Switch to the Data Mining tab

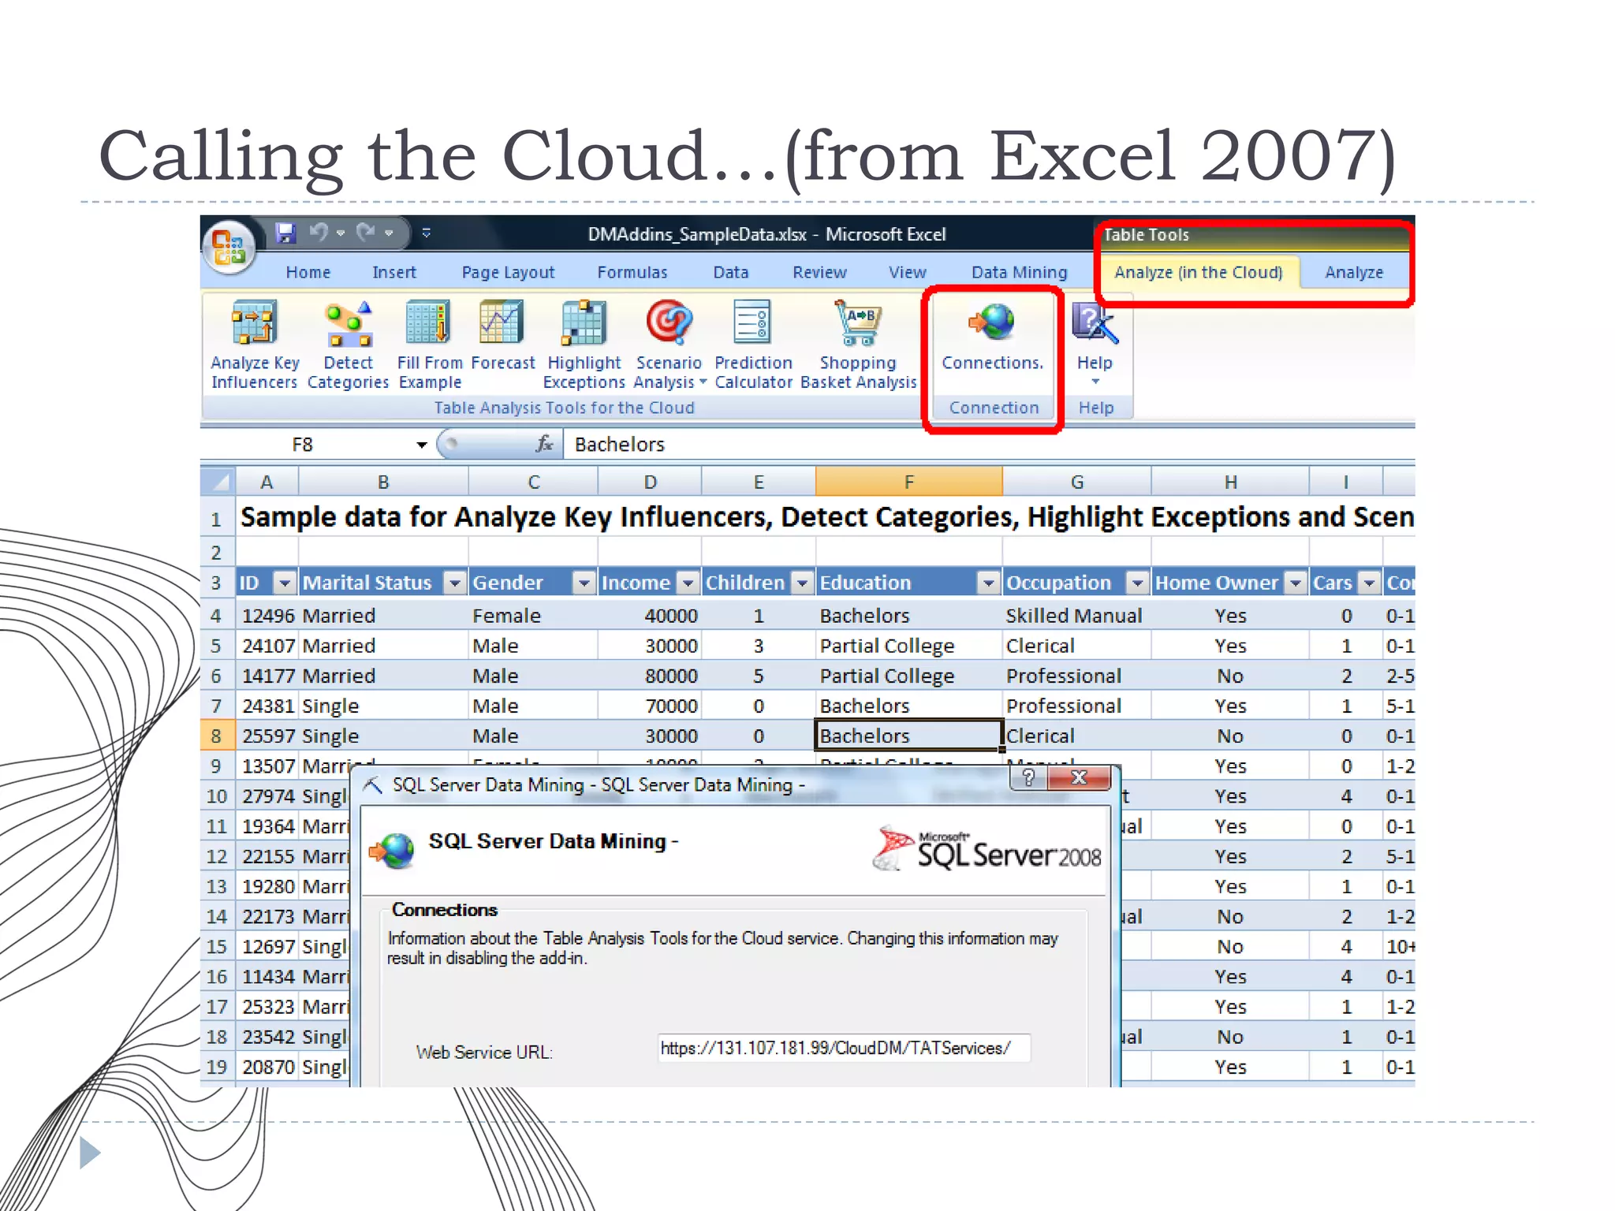click(1019, 272)
